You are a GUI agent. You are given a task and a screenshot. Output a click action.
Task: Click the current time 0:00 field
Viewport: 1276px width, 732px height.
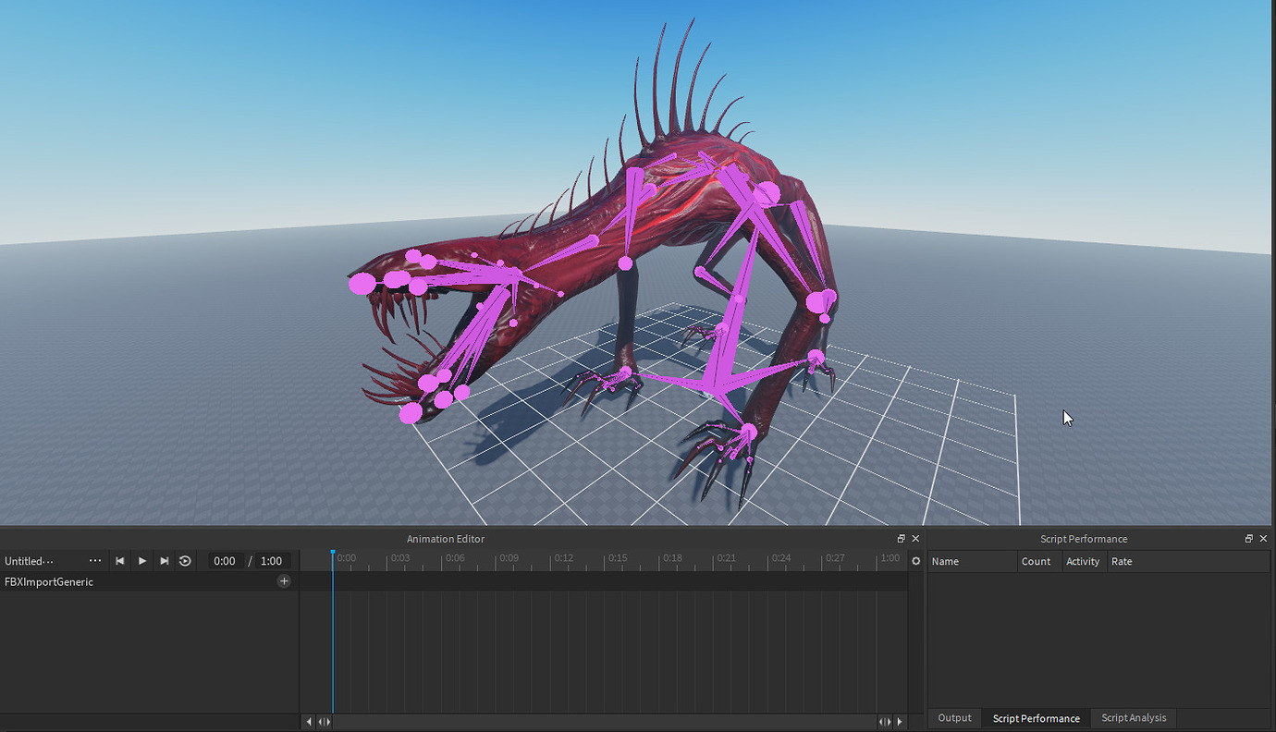click(224, 561)
